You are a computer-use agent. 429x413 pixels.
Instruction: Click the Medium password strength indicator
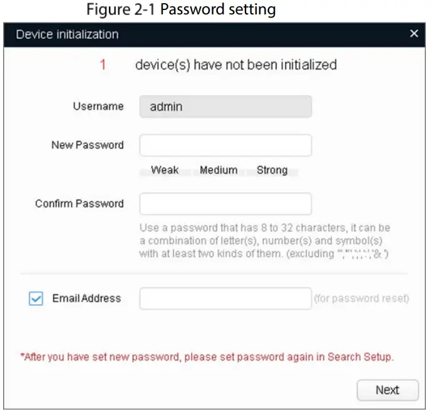click(x=219, y=170)
